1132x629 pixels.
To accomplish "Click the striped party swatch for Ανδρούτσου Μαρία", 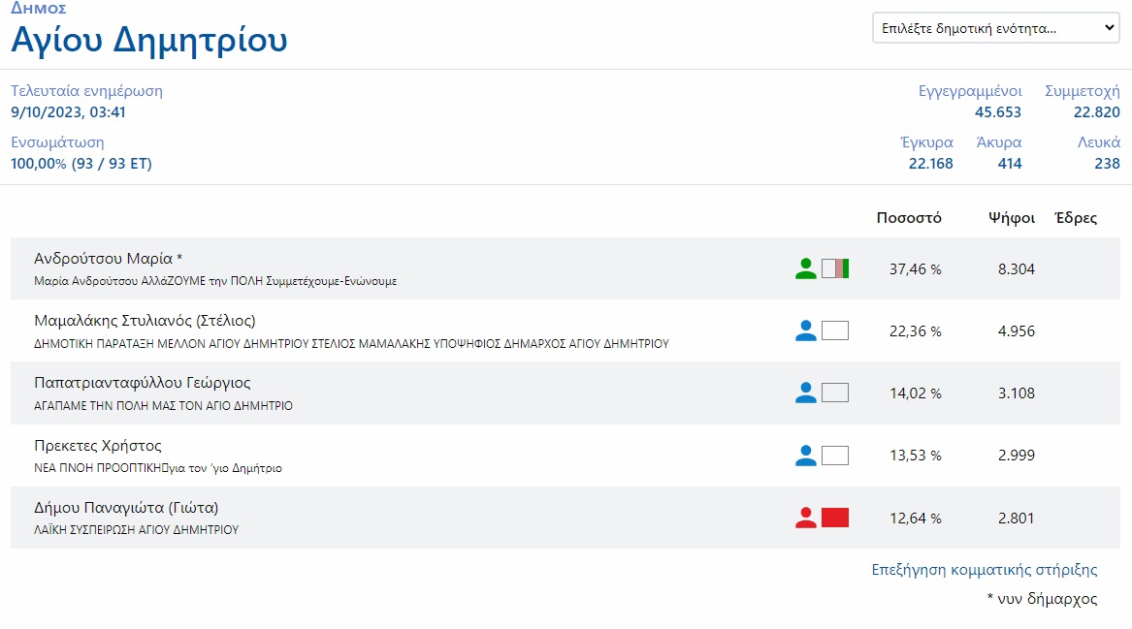I will (x=835, y=268).
